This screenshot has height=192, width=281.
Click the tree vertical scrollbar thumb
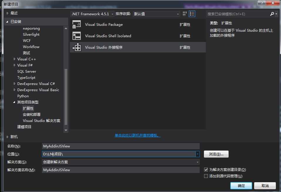(66, 97)
